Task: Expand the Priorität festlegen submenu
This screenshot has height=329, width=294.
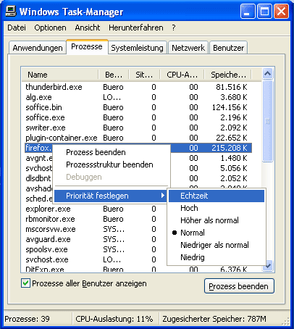Action: 111,196
